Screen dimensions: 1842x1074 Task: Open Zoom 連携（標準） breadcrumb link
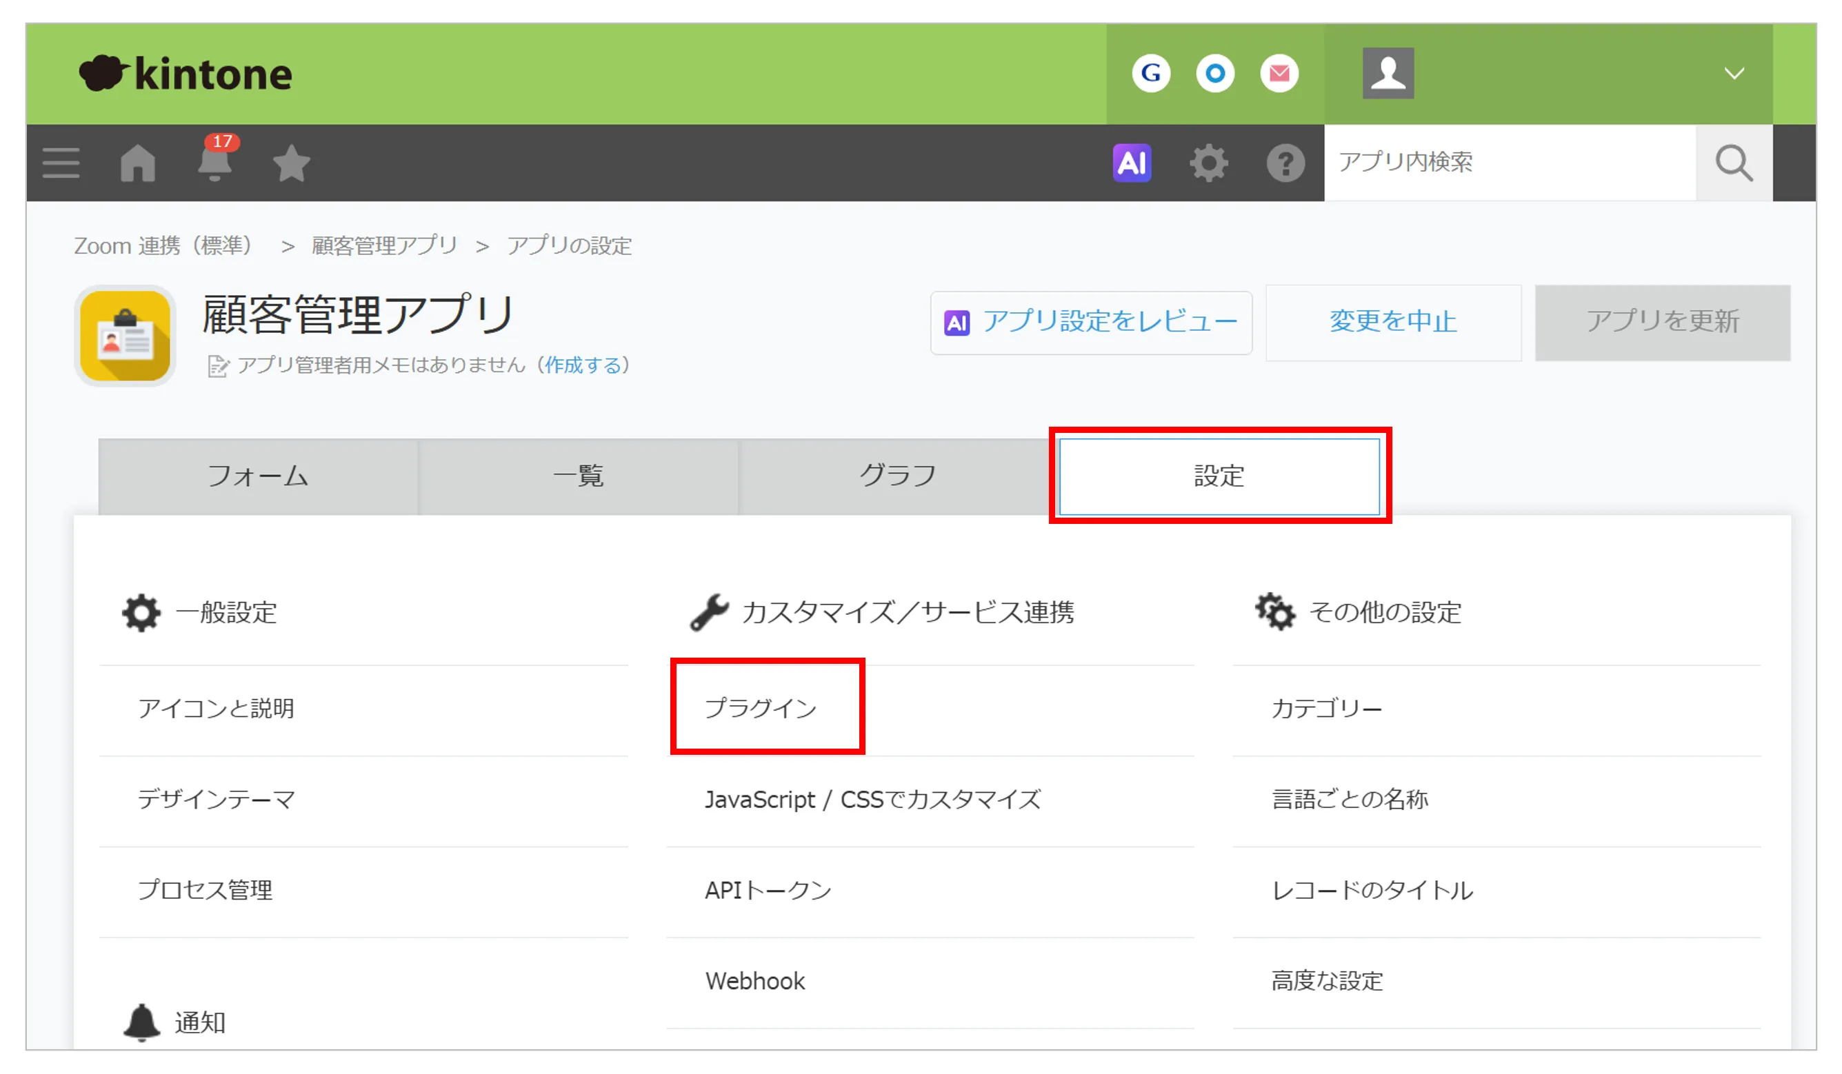(164, 245)
